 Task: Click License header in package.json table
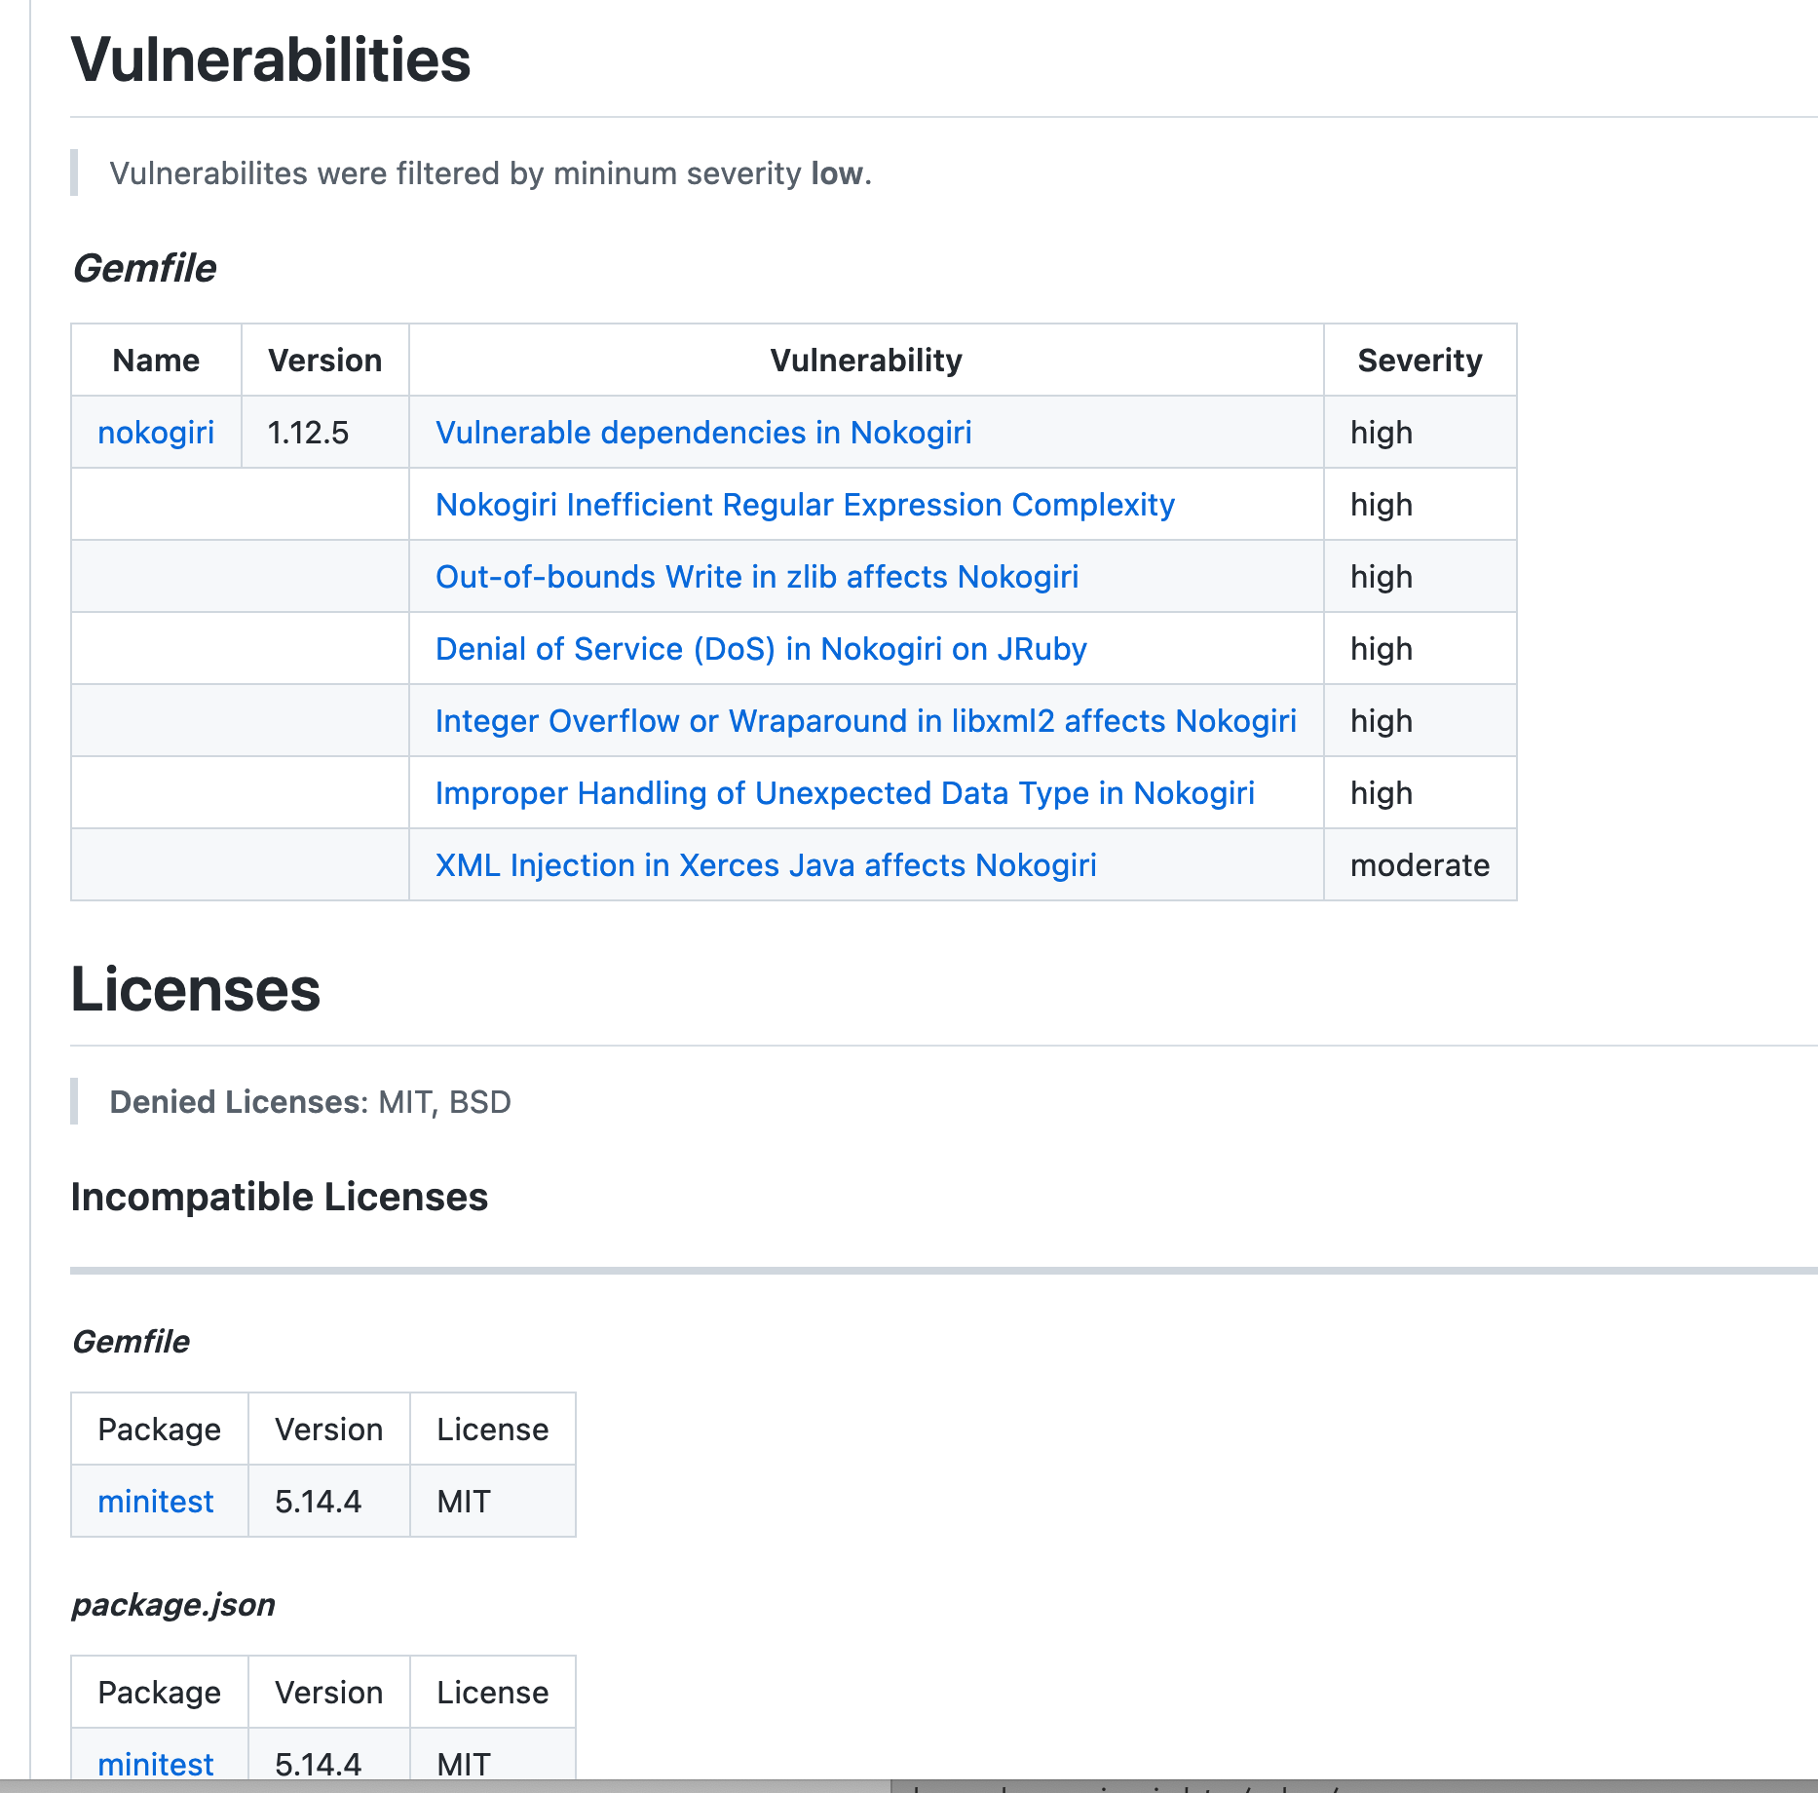pyautogui.click(x=493, y=1693)
